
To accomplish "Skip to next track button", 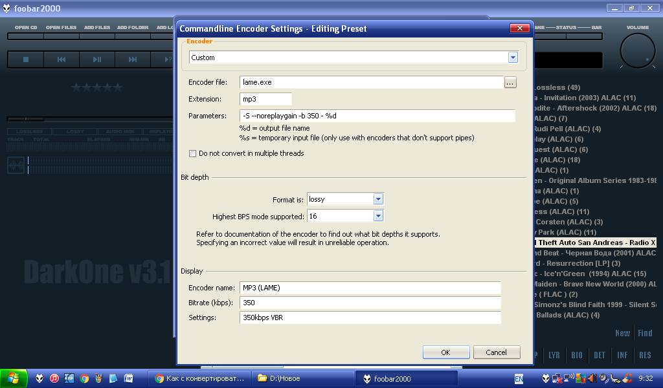I will coord(133,59).
